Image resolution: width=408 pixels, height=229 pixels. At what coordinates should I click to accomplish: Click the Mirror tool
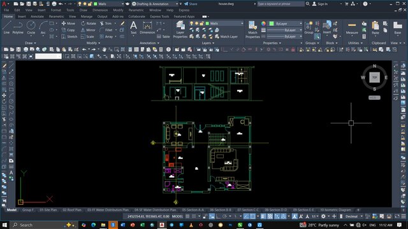point(88,30)
